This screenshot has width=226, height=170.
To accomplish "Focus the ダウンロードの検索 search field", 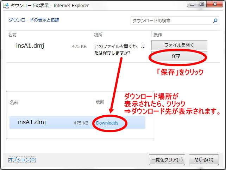I will [171, 21].
